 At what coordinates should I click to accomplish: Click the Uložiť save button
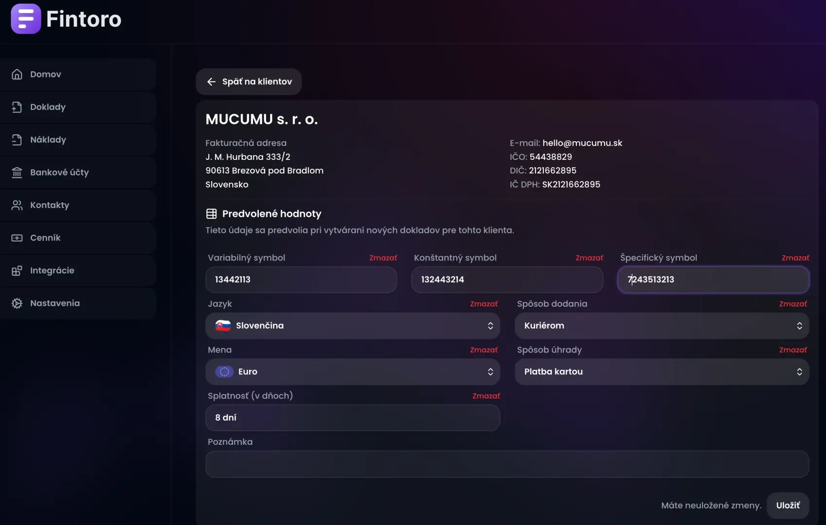[x=788, y=506]
